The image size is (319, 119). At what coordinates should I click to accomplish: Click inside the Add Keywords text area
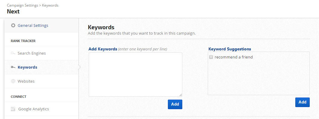click(x=135, y=75)
